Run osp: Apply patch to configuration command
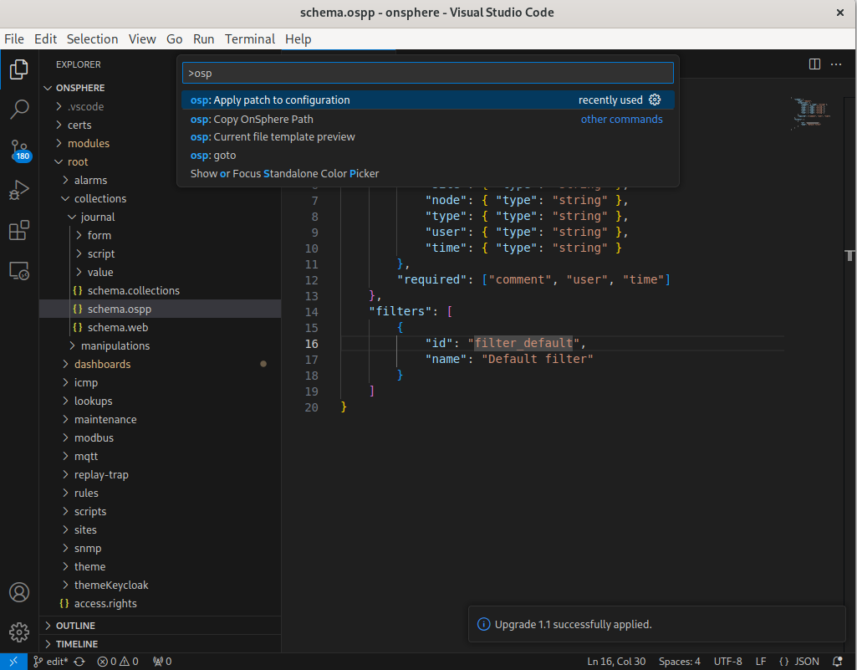Viewport: 857px width, 670px height. point(428,100)
